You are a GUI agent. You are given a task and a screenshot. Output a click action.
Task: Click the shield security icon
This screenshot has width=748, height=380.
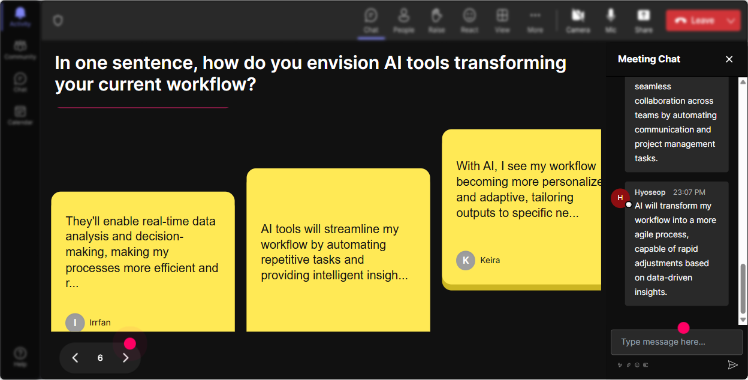click(x=58, y=20)
